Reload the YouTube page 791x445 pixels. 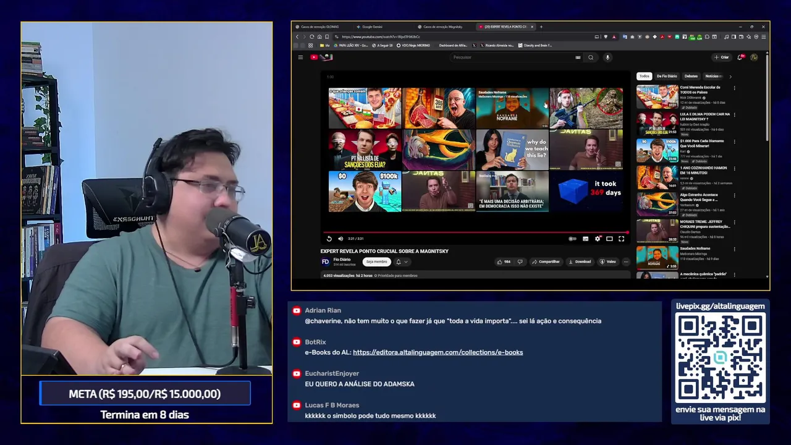[312, 36]
